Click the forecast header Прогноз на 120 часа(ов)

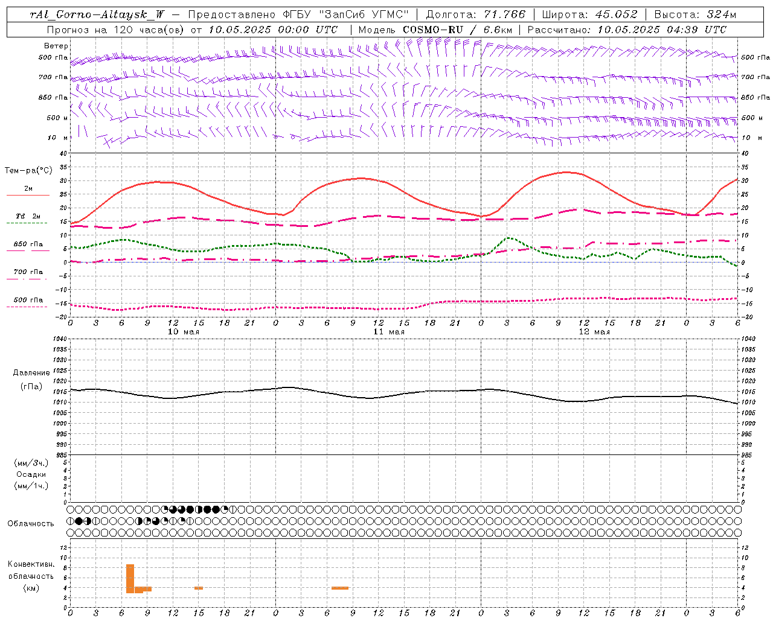[116, 30]
